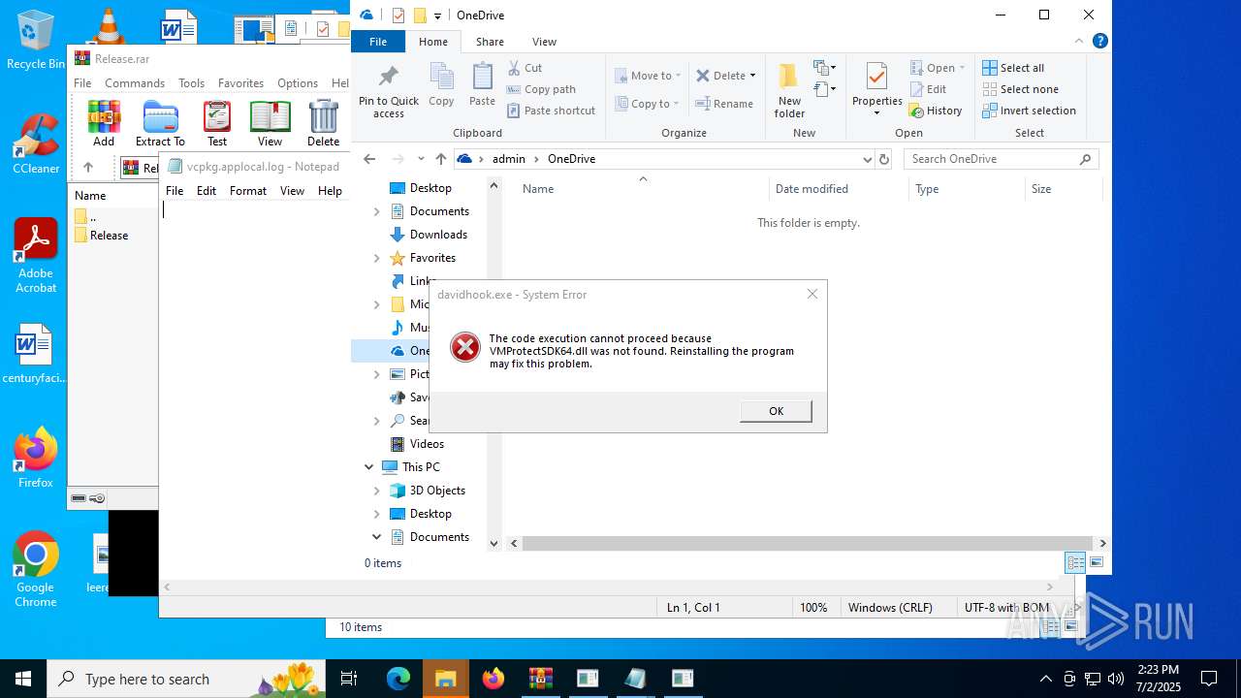Switch to the Details view layout icon
Viewport: 1241px width, 698px height.
pos(1075,562)
